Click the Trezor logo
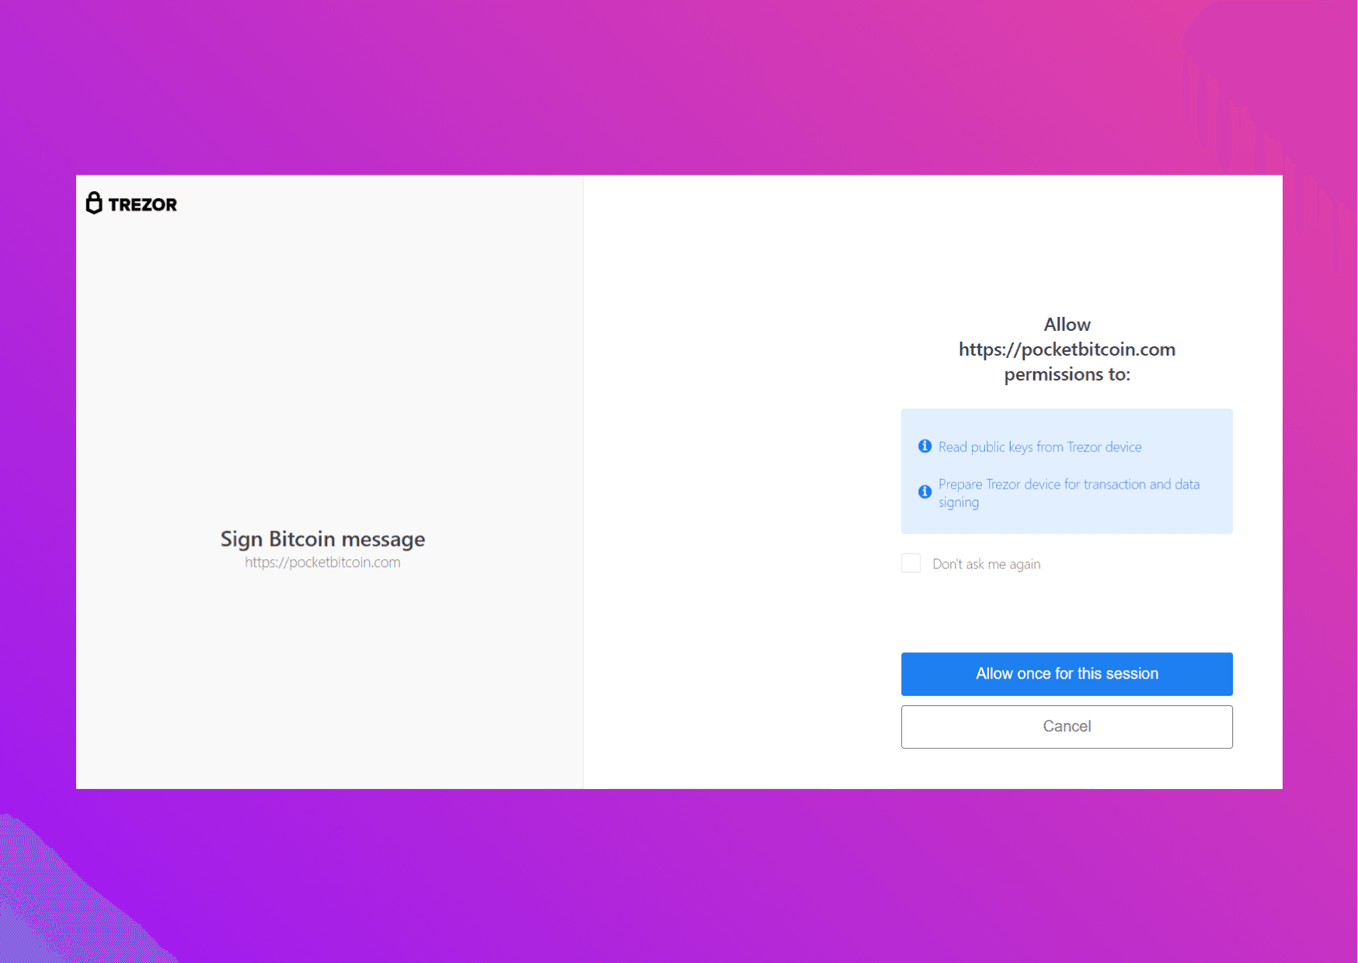Image resolution: width=1358 pixels, height=963 pixels. tap(131, 203)
